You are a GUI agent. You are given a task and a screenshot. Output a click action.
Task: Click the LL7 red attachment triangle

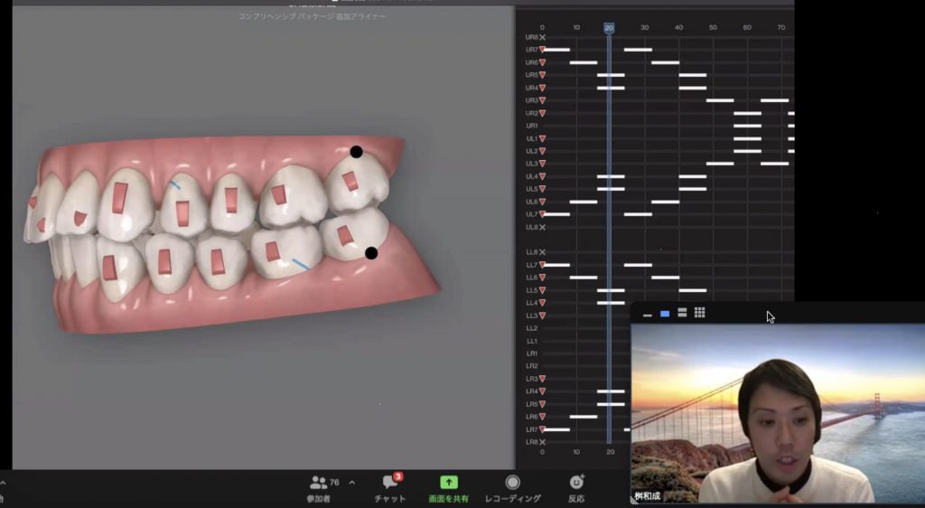click(542, 265)
